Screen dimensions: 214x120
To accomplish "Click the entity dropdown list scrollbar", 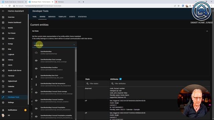I will tap(76, 60).
